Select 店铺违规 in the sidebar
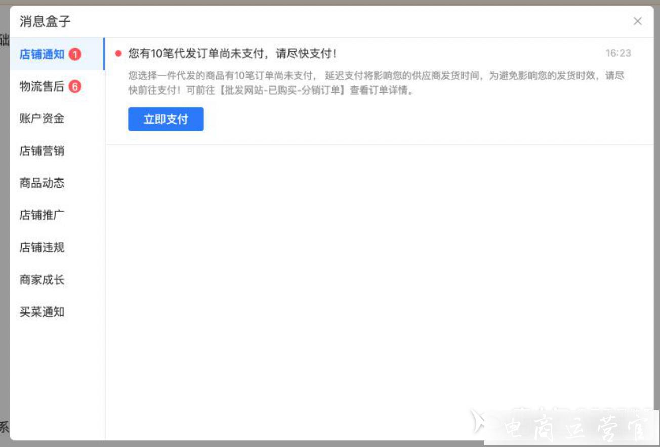 coord(57,247)
